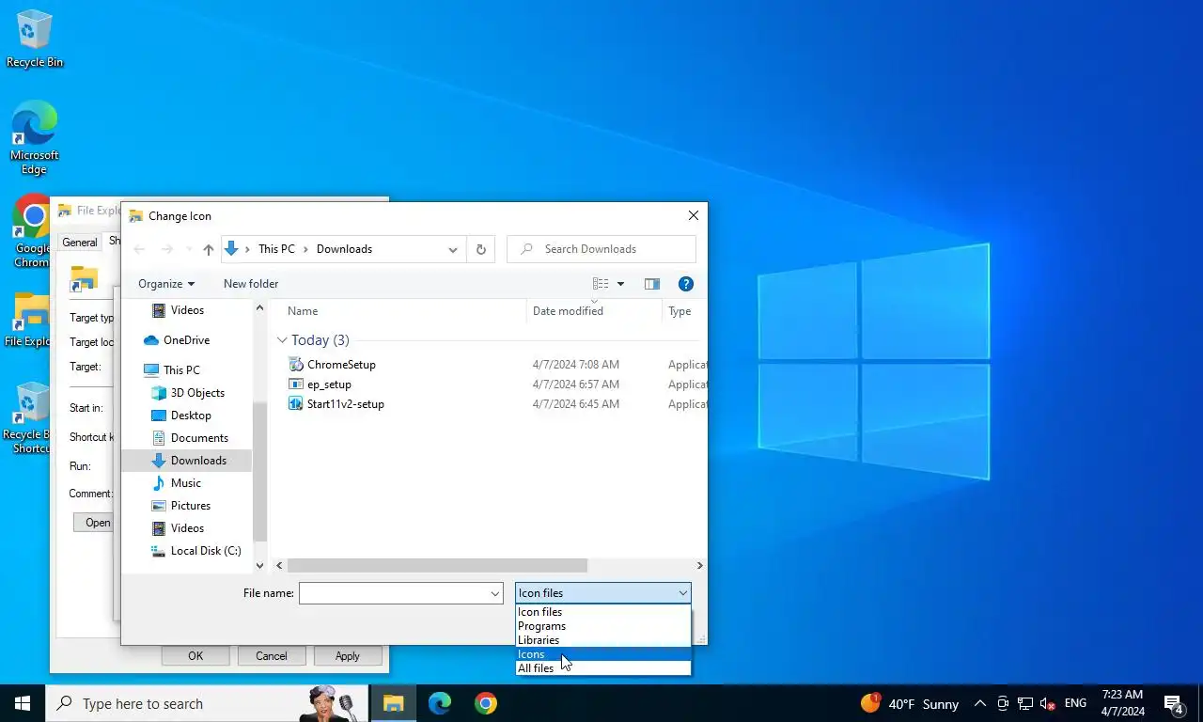The height and width of the screenshot is (722, 1203).
Task: Open Desktop in the navigation pane
Action: click(191, 416)
